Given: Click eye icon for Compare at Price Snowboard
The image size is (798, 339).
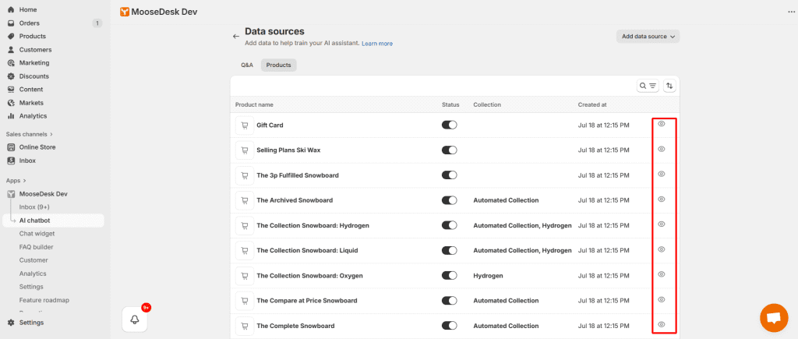Looking at the screenshot, I should click(x=662, y=299).
